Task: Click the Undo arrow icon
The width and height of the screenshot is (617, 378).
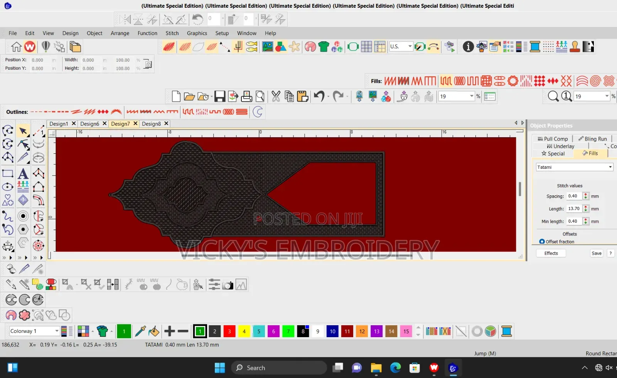Action: coord(319,96)
